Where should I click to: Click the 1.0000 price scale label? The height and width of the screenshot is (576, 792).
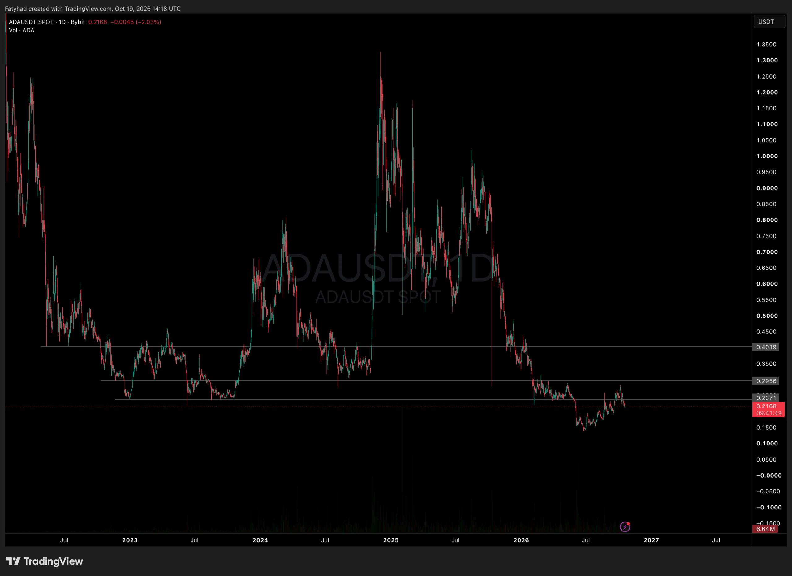click(x=767, y=156)
